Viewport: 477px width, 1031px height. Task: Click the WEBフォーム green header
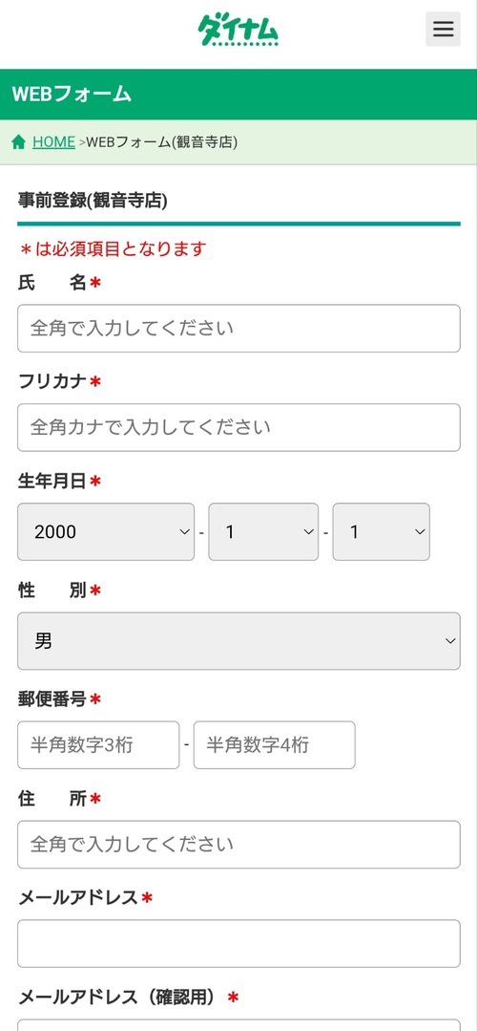click(238, 94)
